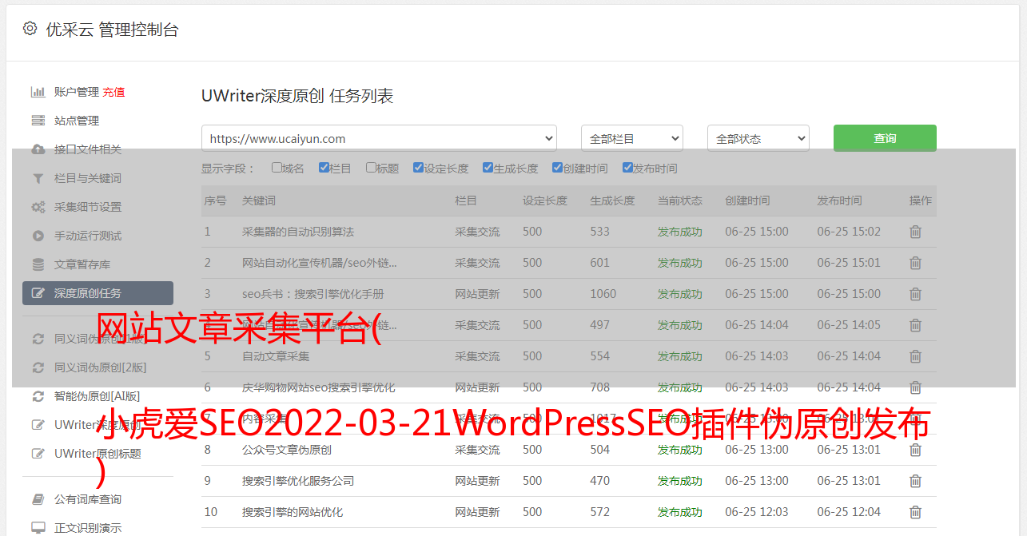This screenshot has height=536, width=1027.
Task: Click the 当前状态 column header
Action: (680, 201)
